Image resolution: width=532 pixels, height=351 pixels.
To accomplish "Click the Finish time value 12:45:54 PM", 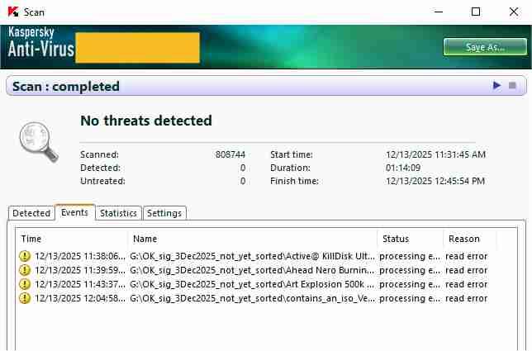I will 435,181.
